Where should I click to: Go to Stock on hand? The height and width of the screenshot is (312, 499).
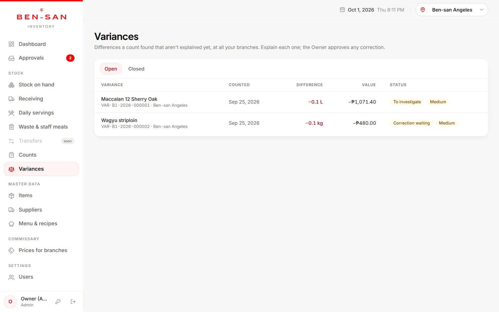coord(41,85)
